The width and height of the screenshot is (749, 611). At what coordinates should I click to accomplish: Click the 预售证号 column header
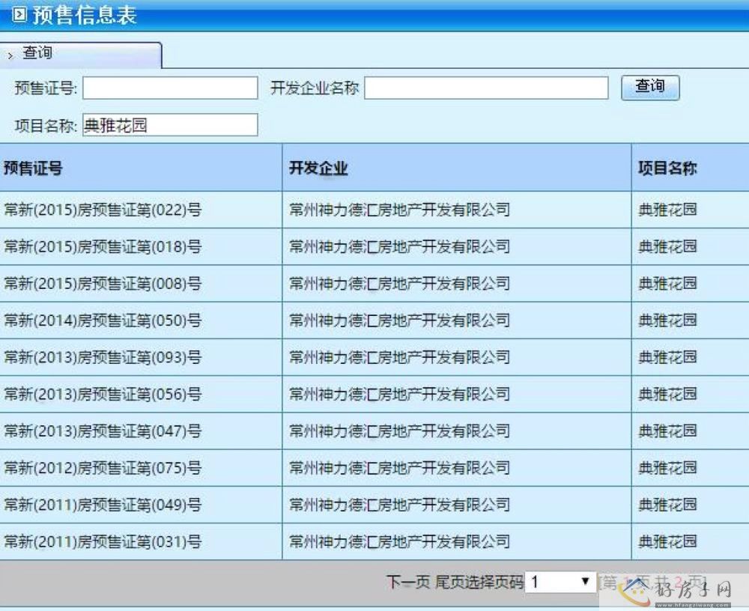coord(33,168)
